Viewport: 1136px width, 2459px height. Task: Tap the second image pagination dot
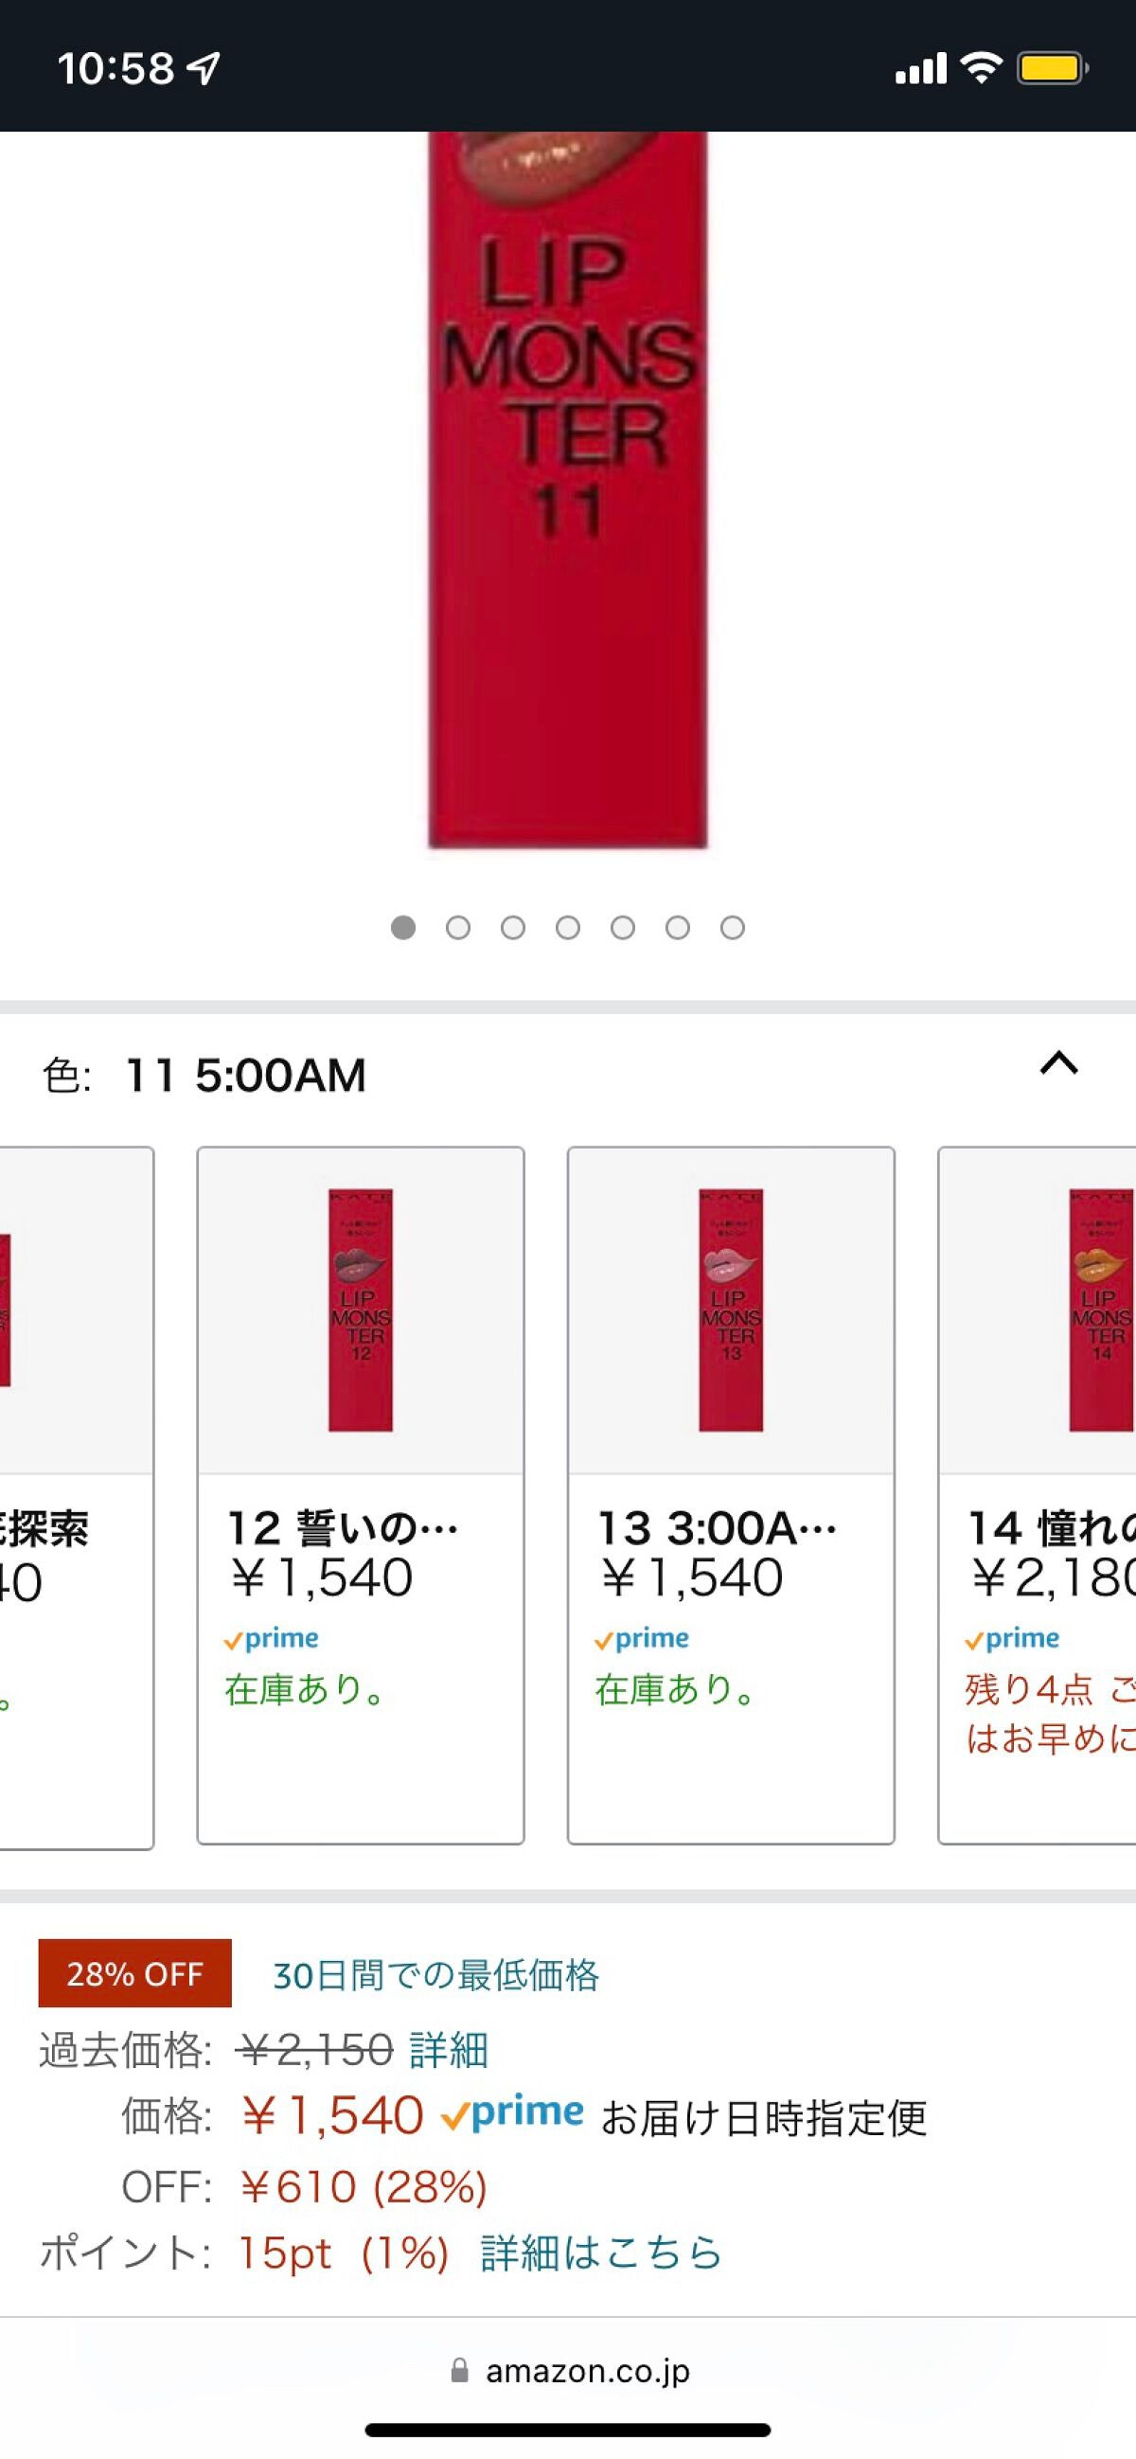[458, 928]
